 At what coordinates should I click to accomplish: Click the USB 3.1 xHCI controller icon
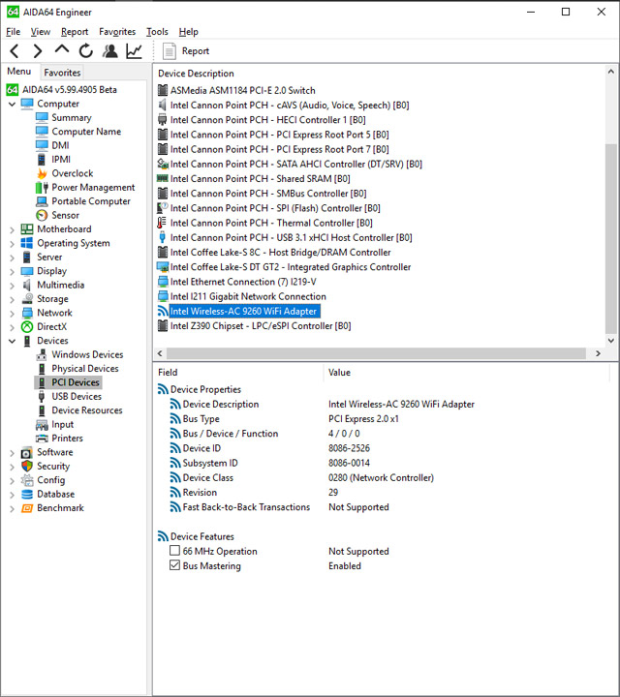[x=163, y=237]
